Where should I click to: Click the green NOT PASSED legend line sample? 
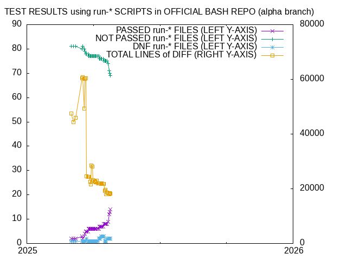[x=272, y=40]
